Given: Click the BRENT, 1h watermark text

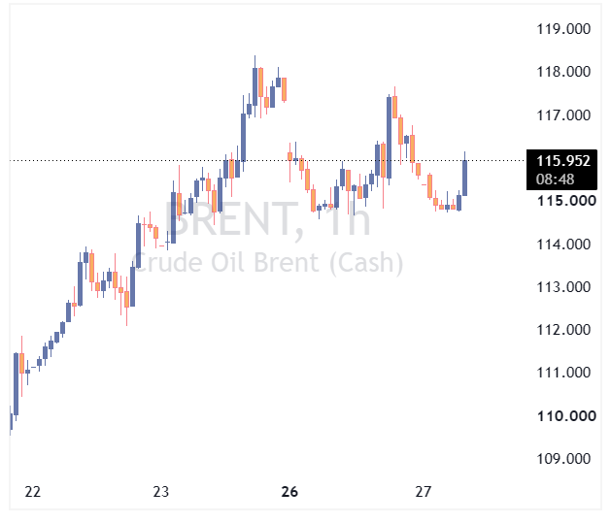Looking at the screenshot, I should (x=268, y=220).
